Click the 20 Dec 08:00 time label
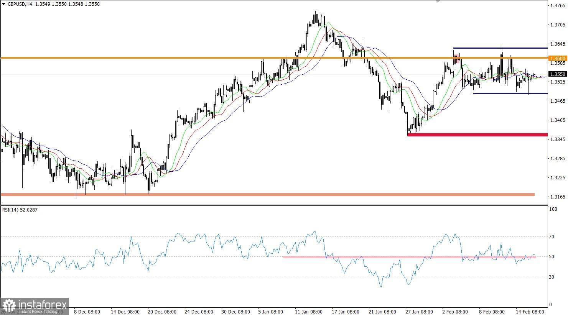The image size is (568, 315). pos(162,312)
